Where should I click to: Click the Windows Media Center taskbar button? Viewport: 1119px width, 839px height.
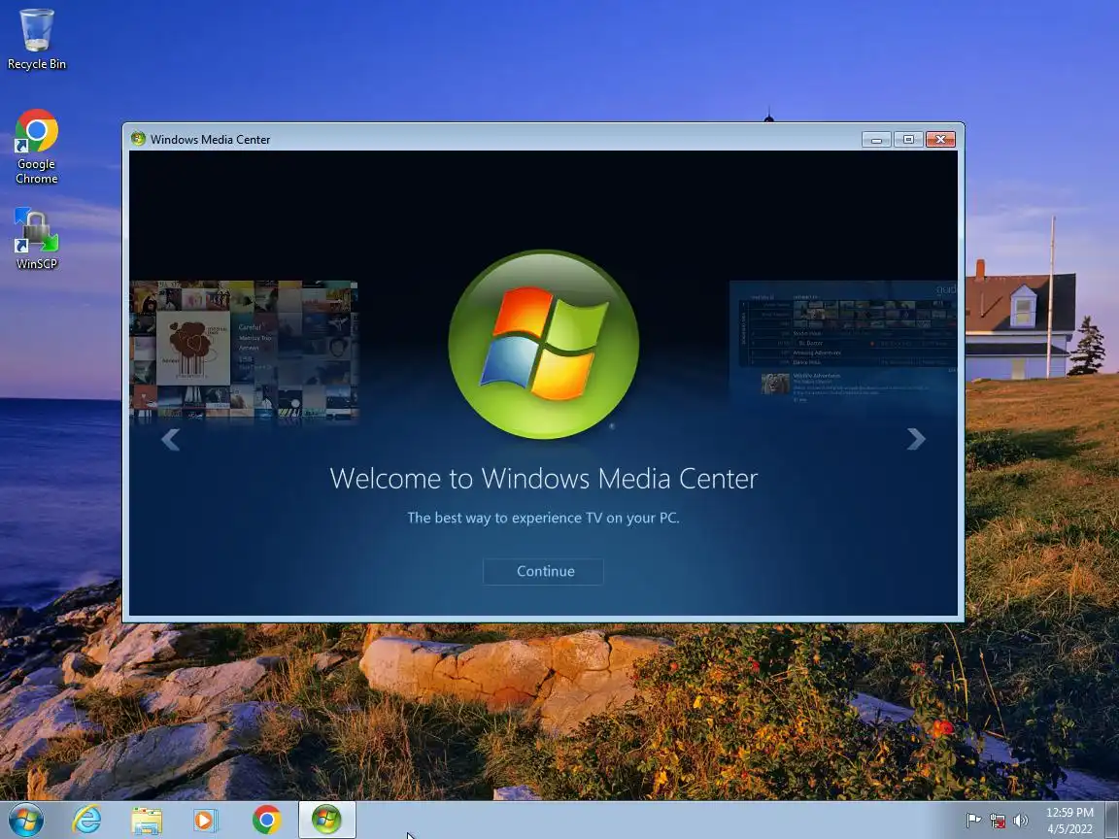coord(326,820)
